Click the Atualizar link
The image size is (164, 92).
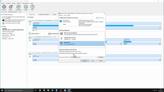[x=32, y=17]
